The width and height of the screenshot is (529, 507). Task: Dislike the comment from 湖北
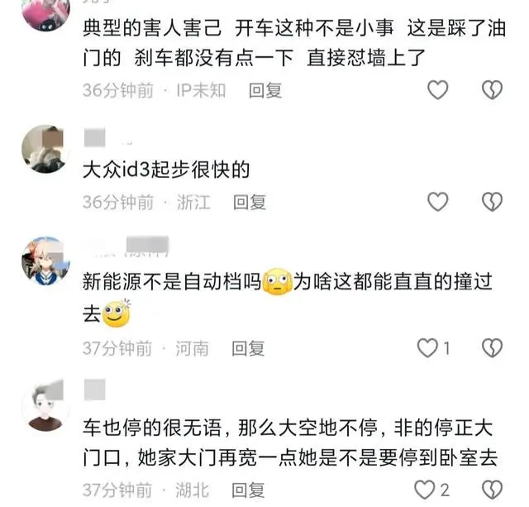tap(493, 490)
